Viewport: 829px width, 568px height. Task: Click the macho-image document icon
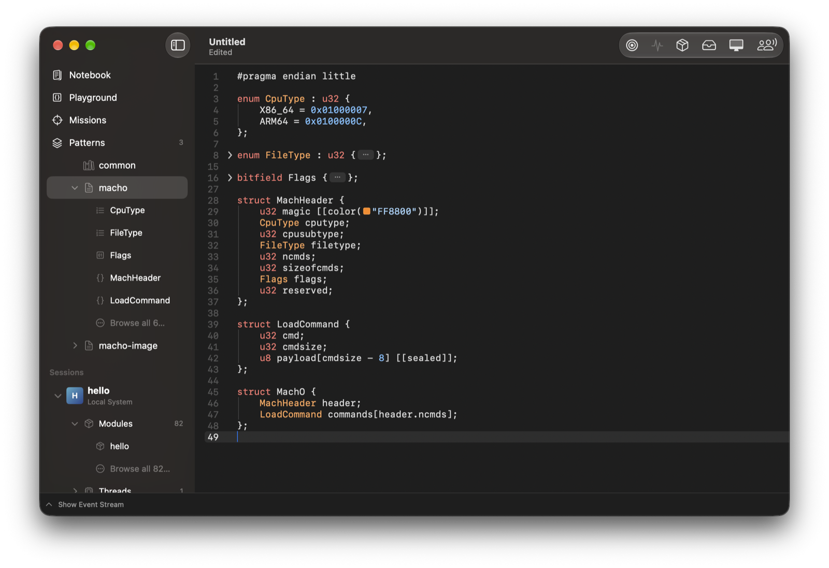click(89, 345)
